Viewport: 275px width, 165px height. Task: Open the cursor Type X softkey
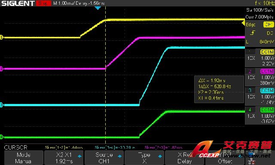pyautogui.click(x=144, y=158)
